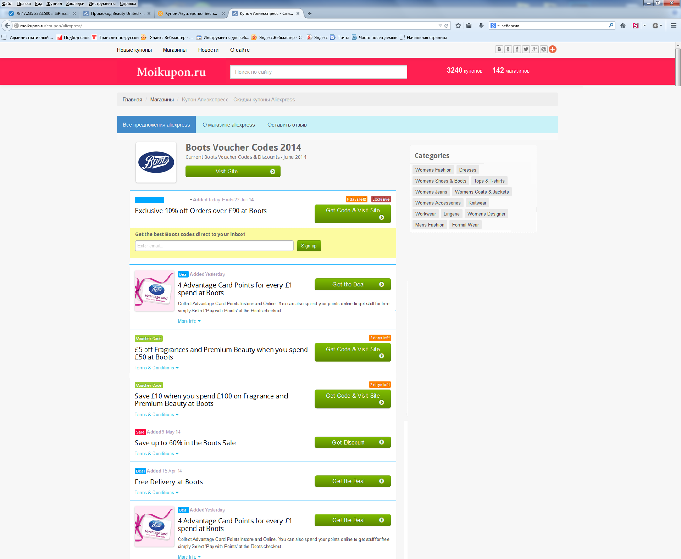This screenshot has width=681, height=559.
Task: Expand More Info under first Advantage Card deal
Action: coord(189,321)
